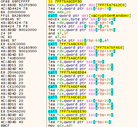The image size is (138, 127).
Task: Select the mov ecx,edi instruction
Action: [60, 125]
